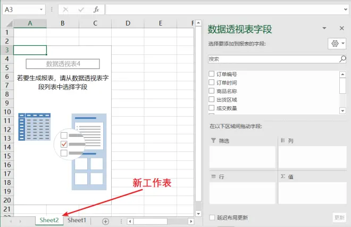The height and width of the screenshot is (227, 351).
Task: Select column E header
Action: tap(160, 23)
